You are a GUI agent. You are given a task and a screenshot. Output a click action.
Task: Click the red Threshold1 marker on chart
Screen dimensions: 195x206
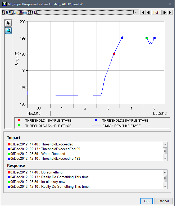click(x=114, y=54)
